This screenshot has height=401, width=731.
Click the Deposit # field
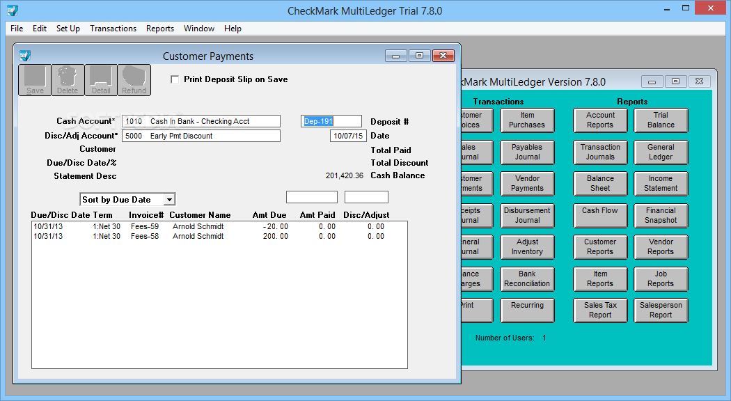coord(331,121)
